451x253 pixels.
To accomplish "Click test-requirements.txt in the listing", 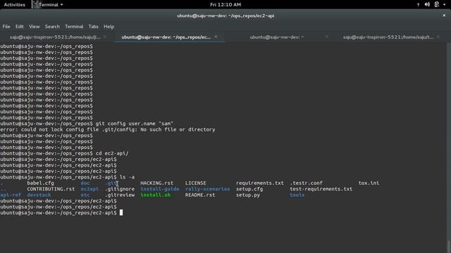I will click(x=321, y=189).
